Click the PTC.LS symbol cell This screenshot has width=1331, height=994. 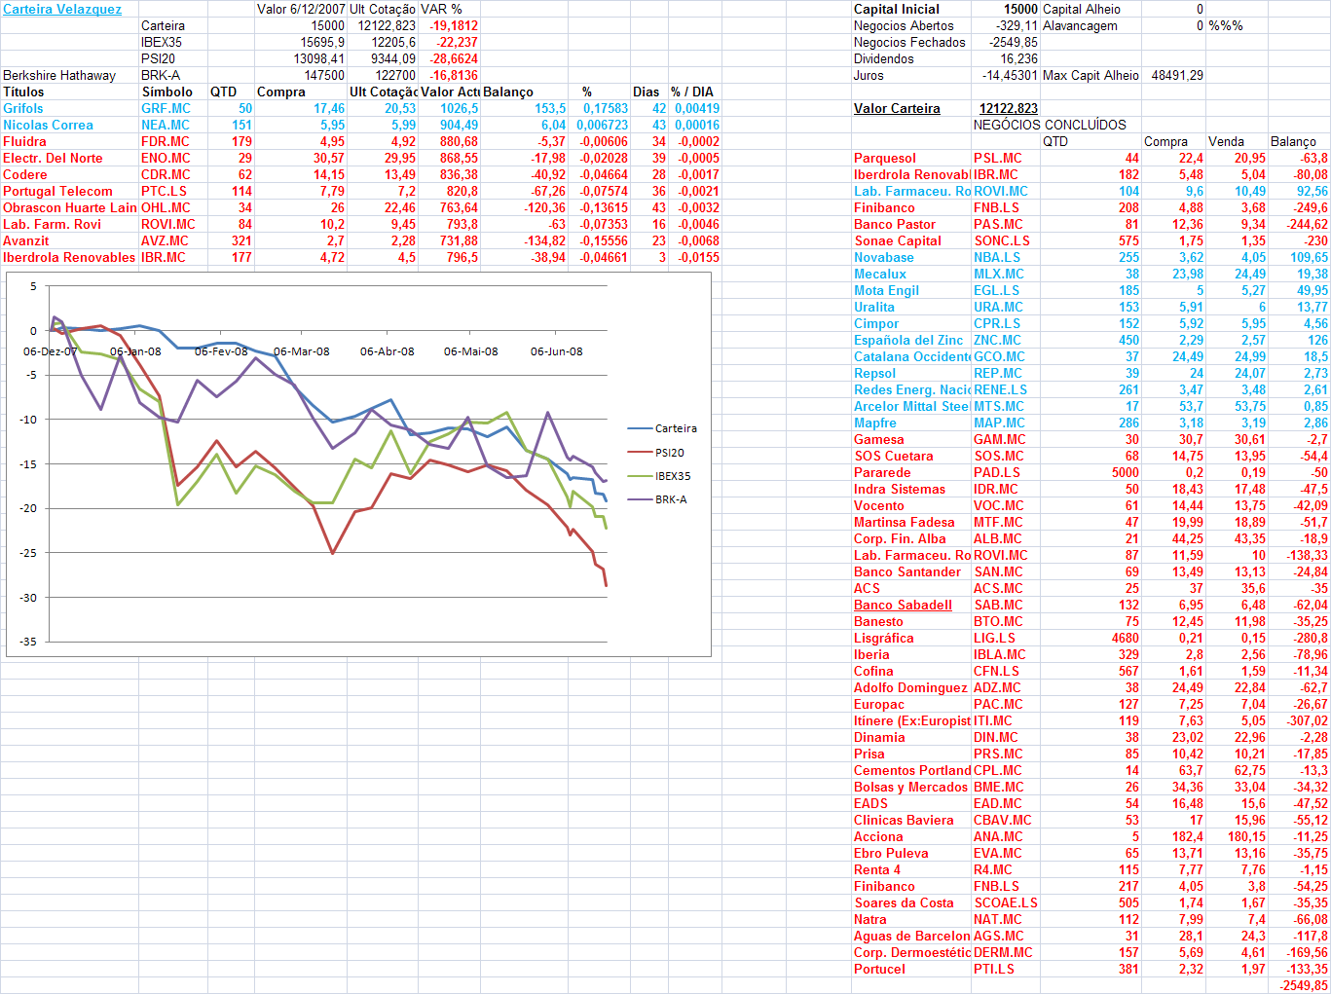(x=164, y=192)
